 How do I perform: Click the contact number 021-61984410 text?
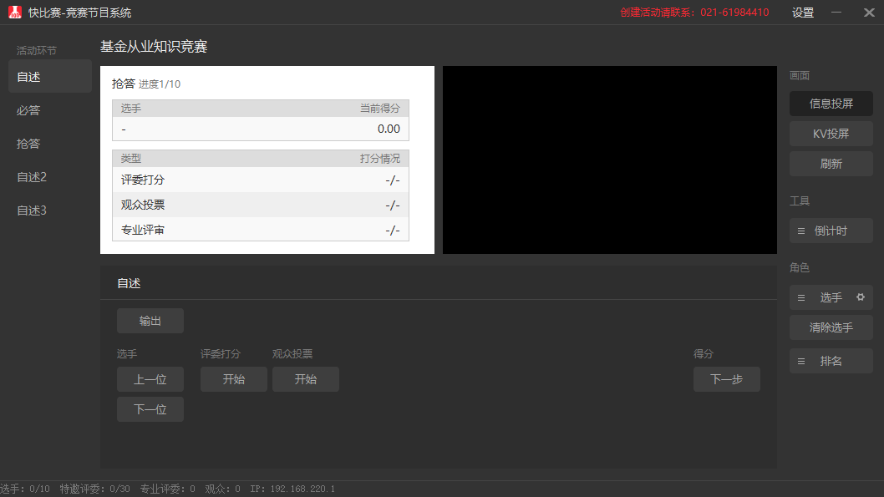point(734,13)
